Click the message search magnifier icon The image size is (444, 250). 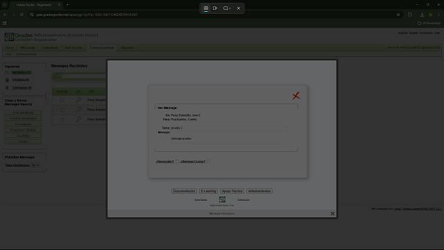(x=56, y=76)
